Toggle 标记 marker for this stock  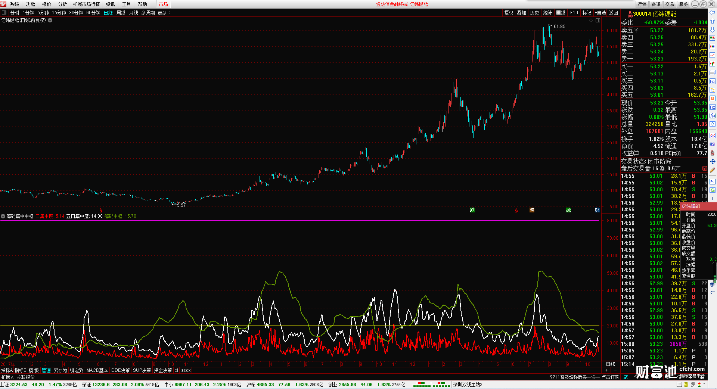587,13
